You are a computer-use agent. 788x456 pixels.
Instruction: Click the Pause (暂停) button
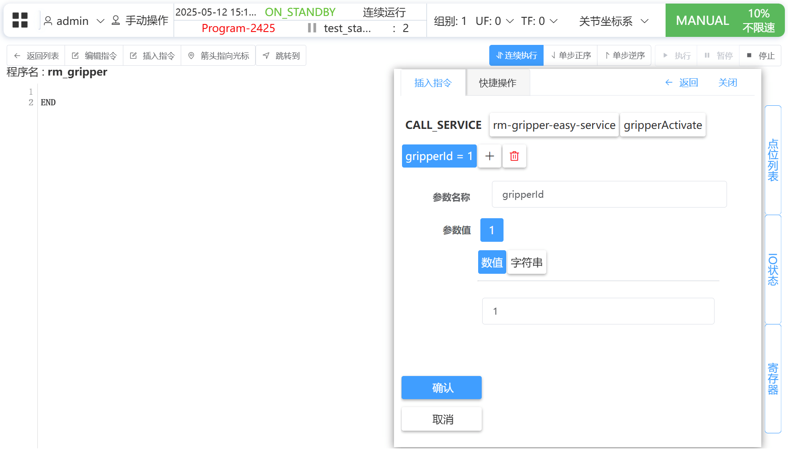coord(719,56)
